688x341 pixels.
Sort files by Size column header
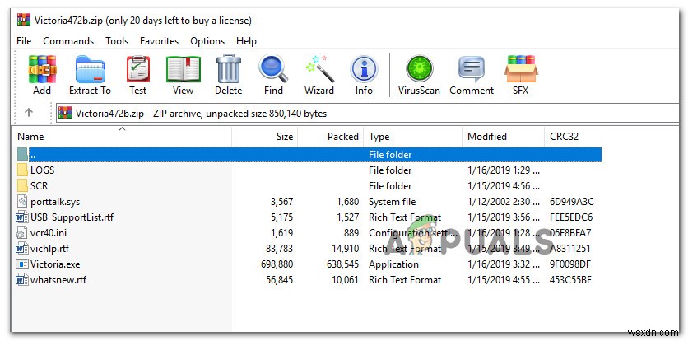coord(284,137)
